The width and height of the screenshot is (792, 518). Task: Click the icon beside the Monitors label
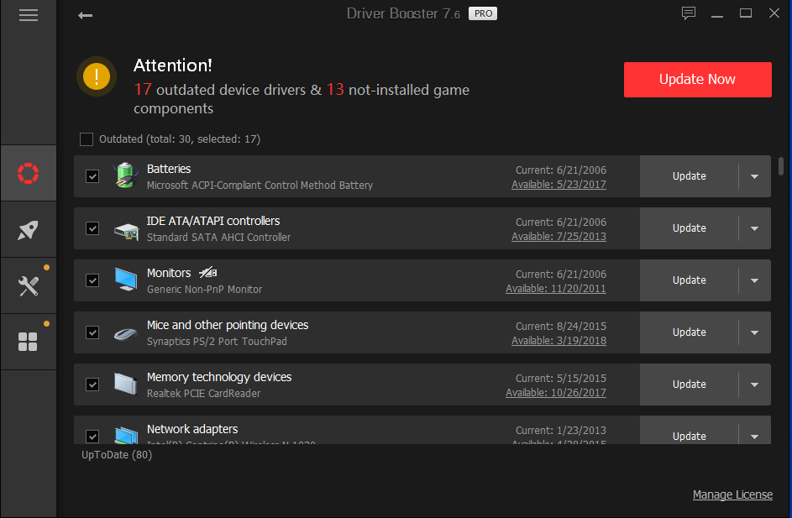pos(207,273)
